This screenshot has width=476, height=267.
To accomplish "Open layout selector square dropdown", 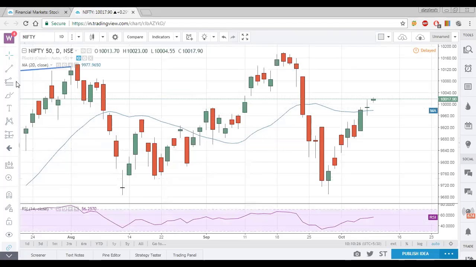I will click(x=384, y=37).
